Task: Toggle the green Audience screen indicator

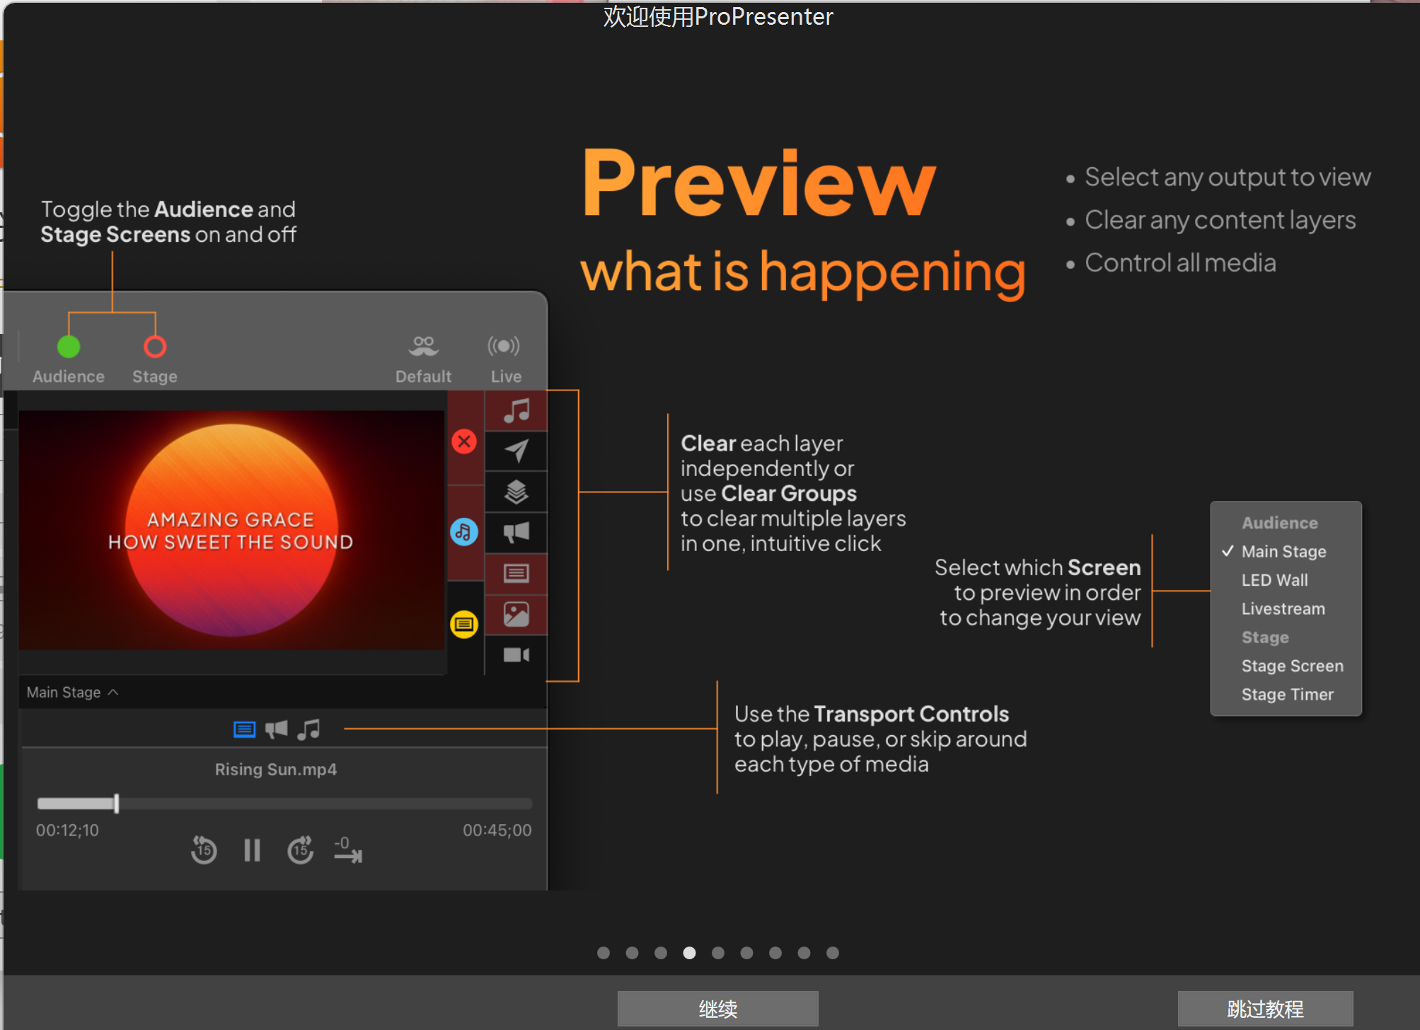Action: (x=69, y=347)
